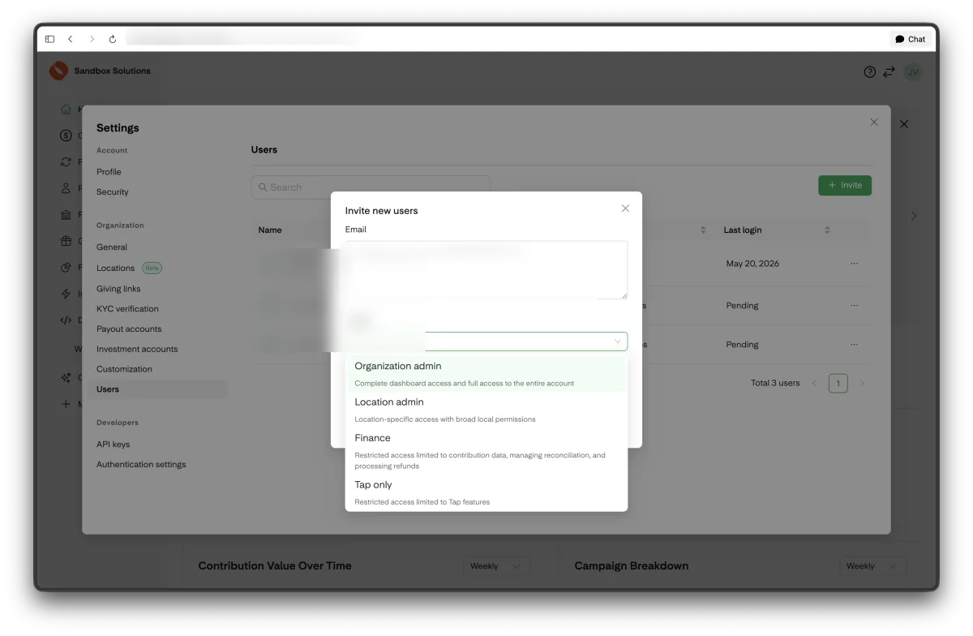Open Giving links settings
Viewport: 973px width, 636px height.
coord(118,289)
